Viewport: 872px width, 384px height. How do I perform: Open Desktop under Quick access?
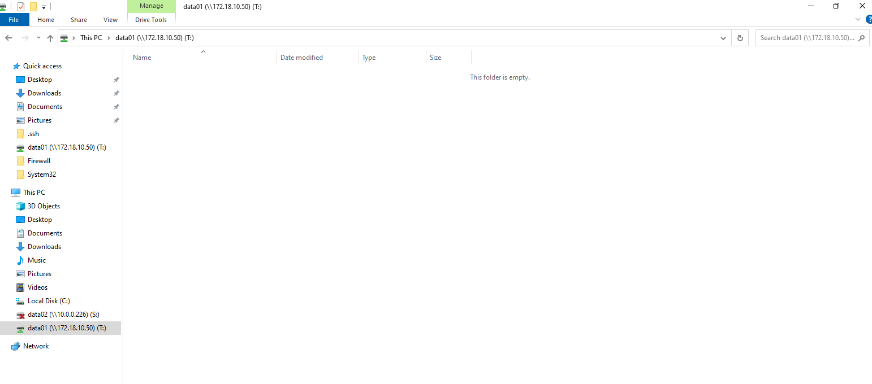(40, 80)
